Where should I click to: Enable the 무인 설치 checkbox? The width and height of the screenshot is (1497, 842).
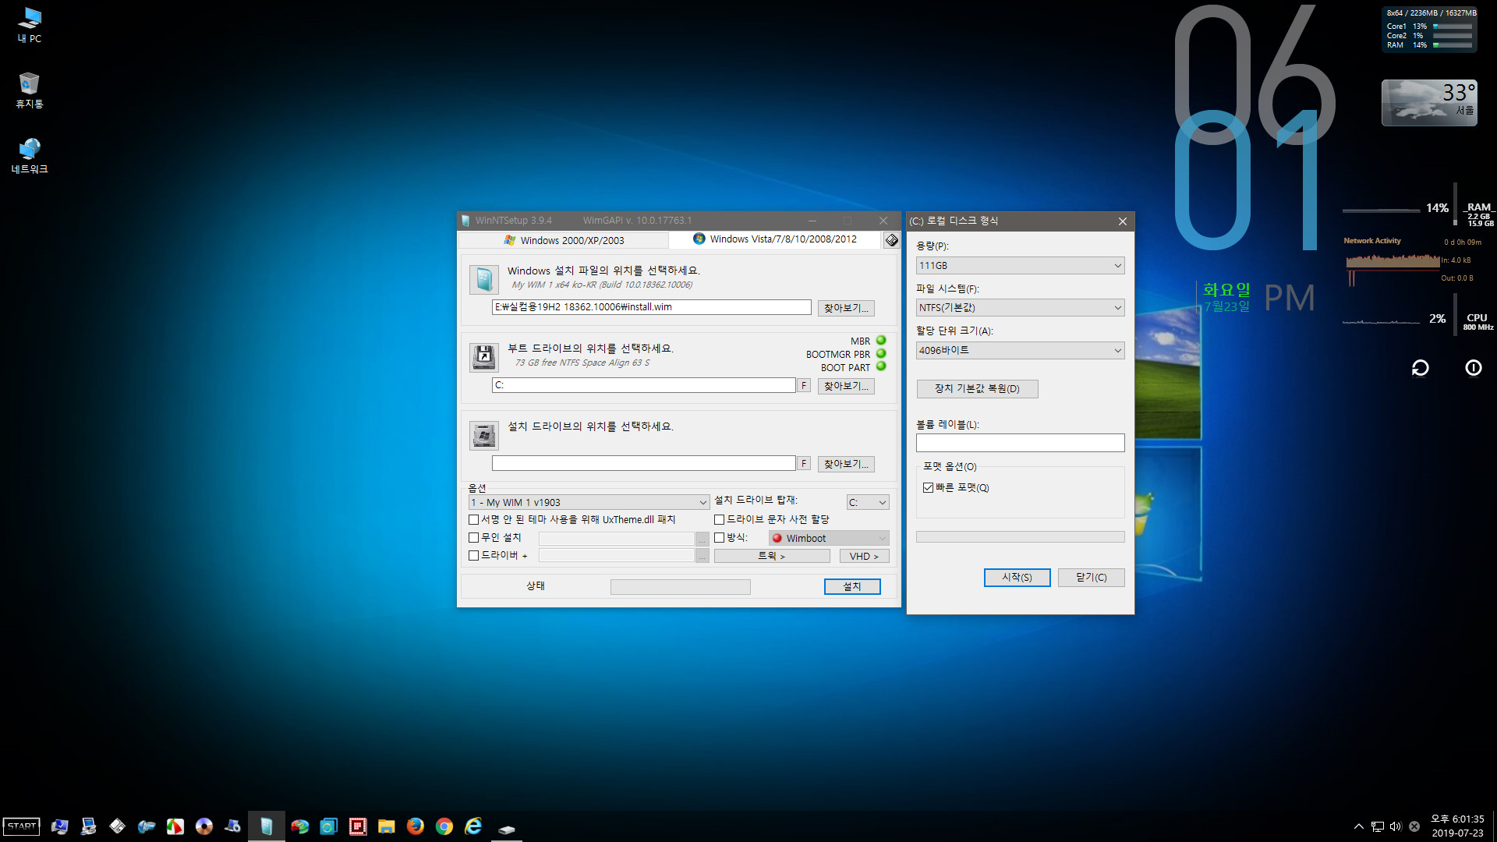(x=473, y=537)
